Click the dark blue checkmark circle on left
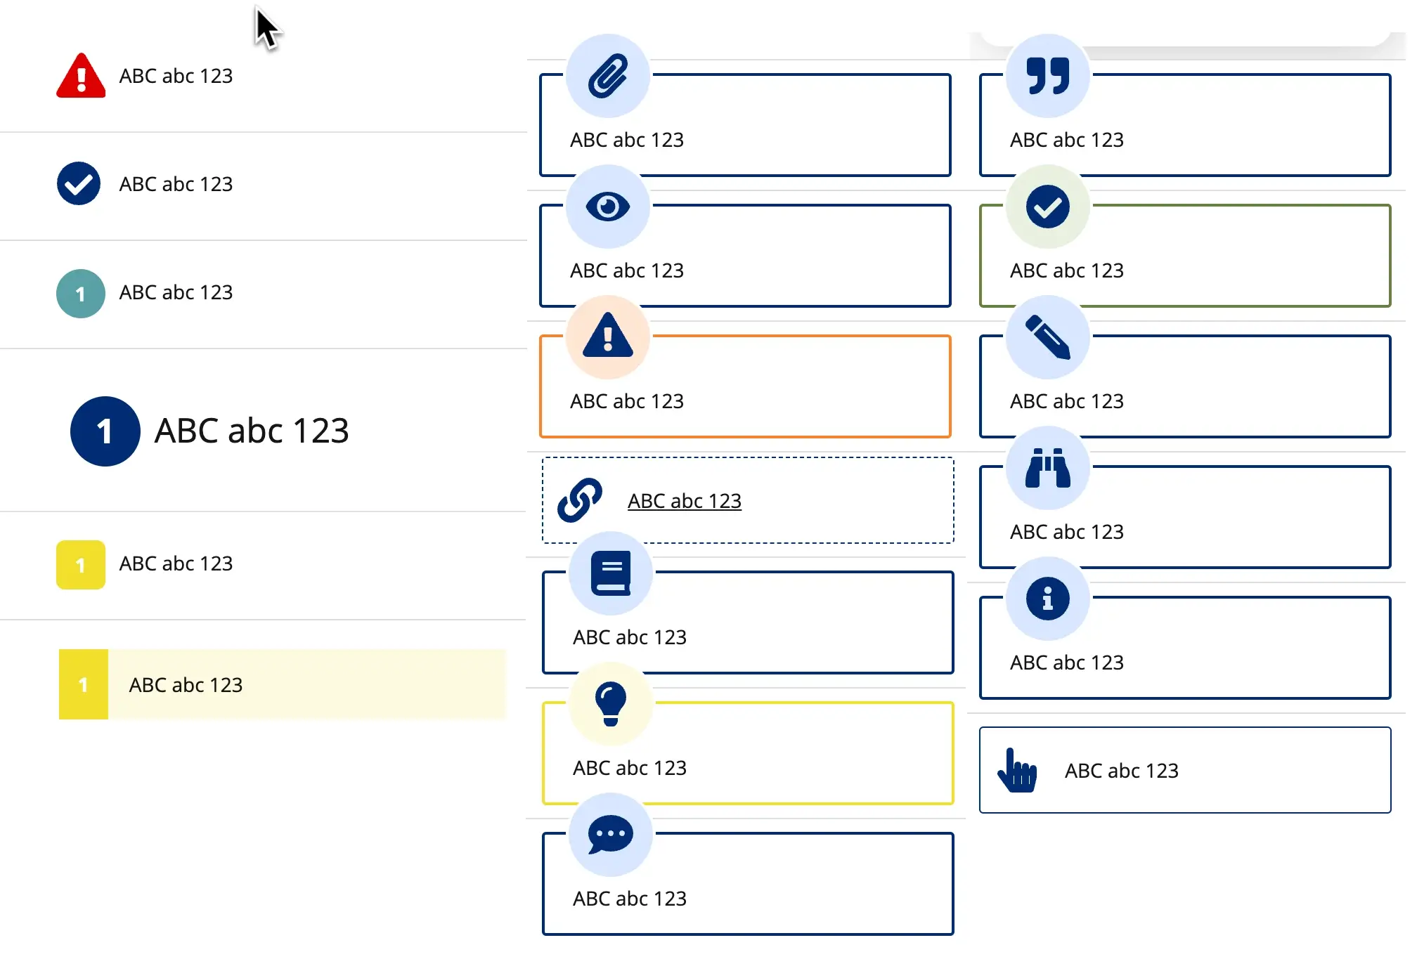The height and width of the screenshot is (978, 1424). click(x=79, y=184)
